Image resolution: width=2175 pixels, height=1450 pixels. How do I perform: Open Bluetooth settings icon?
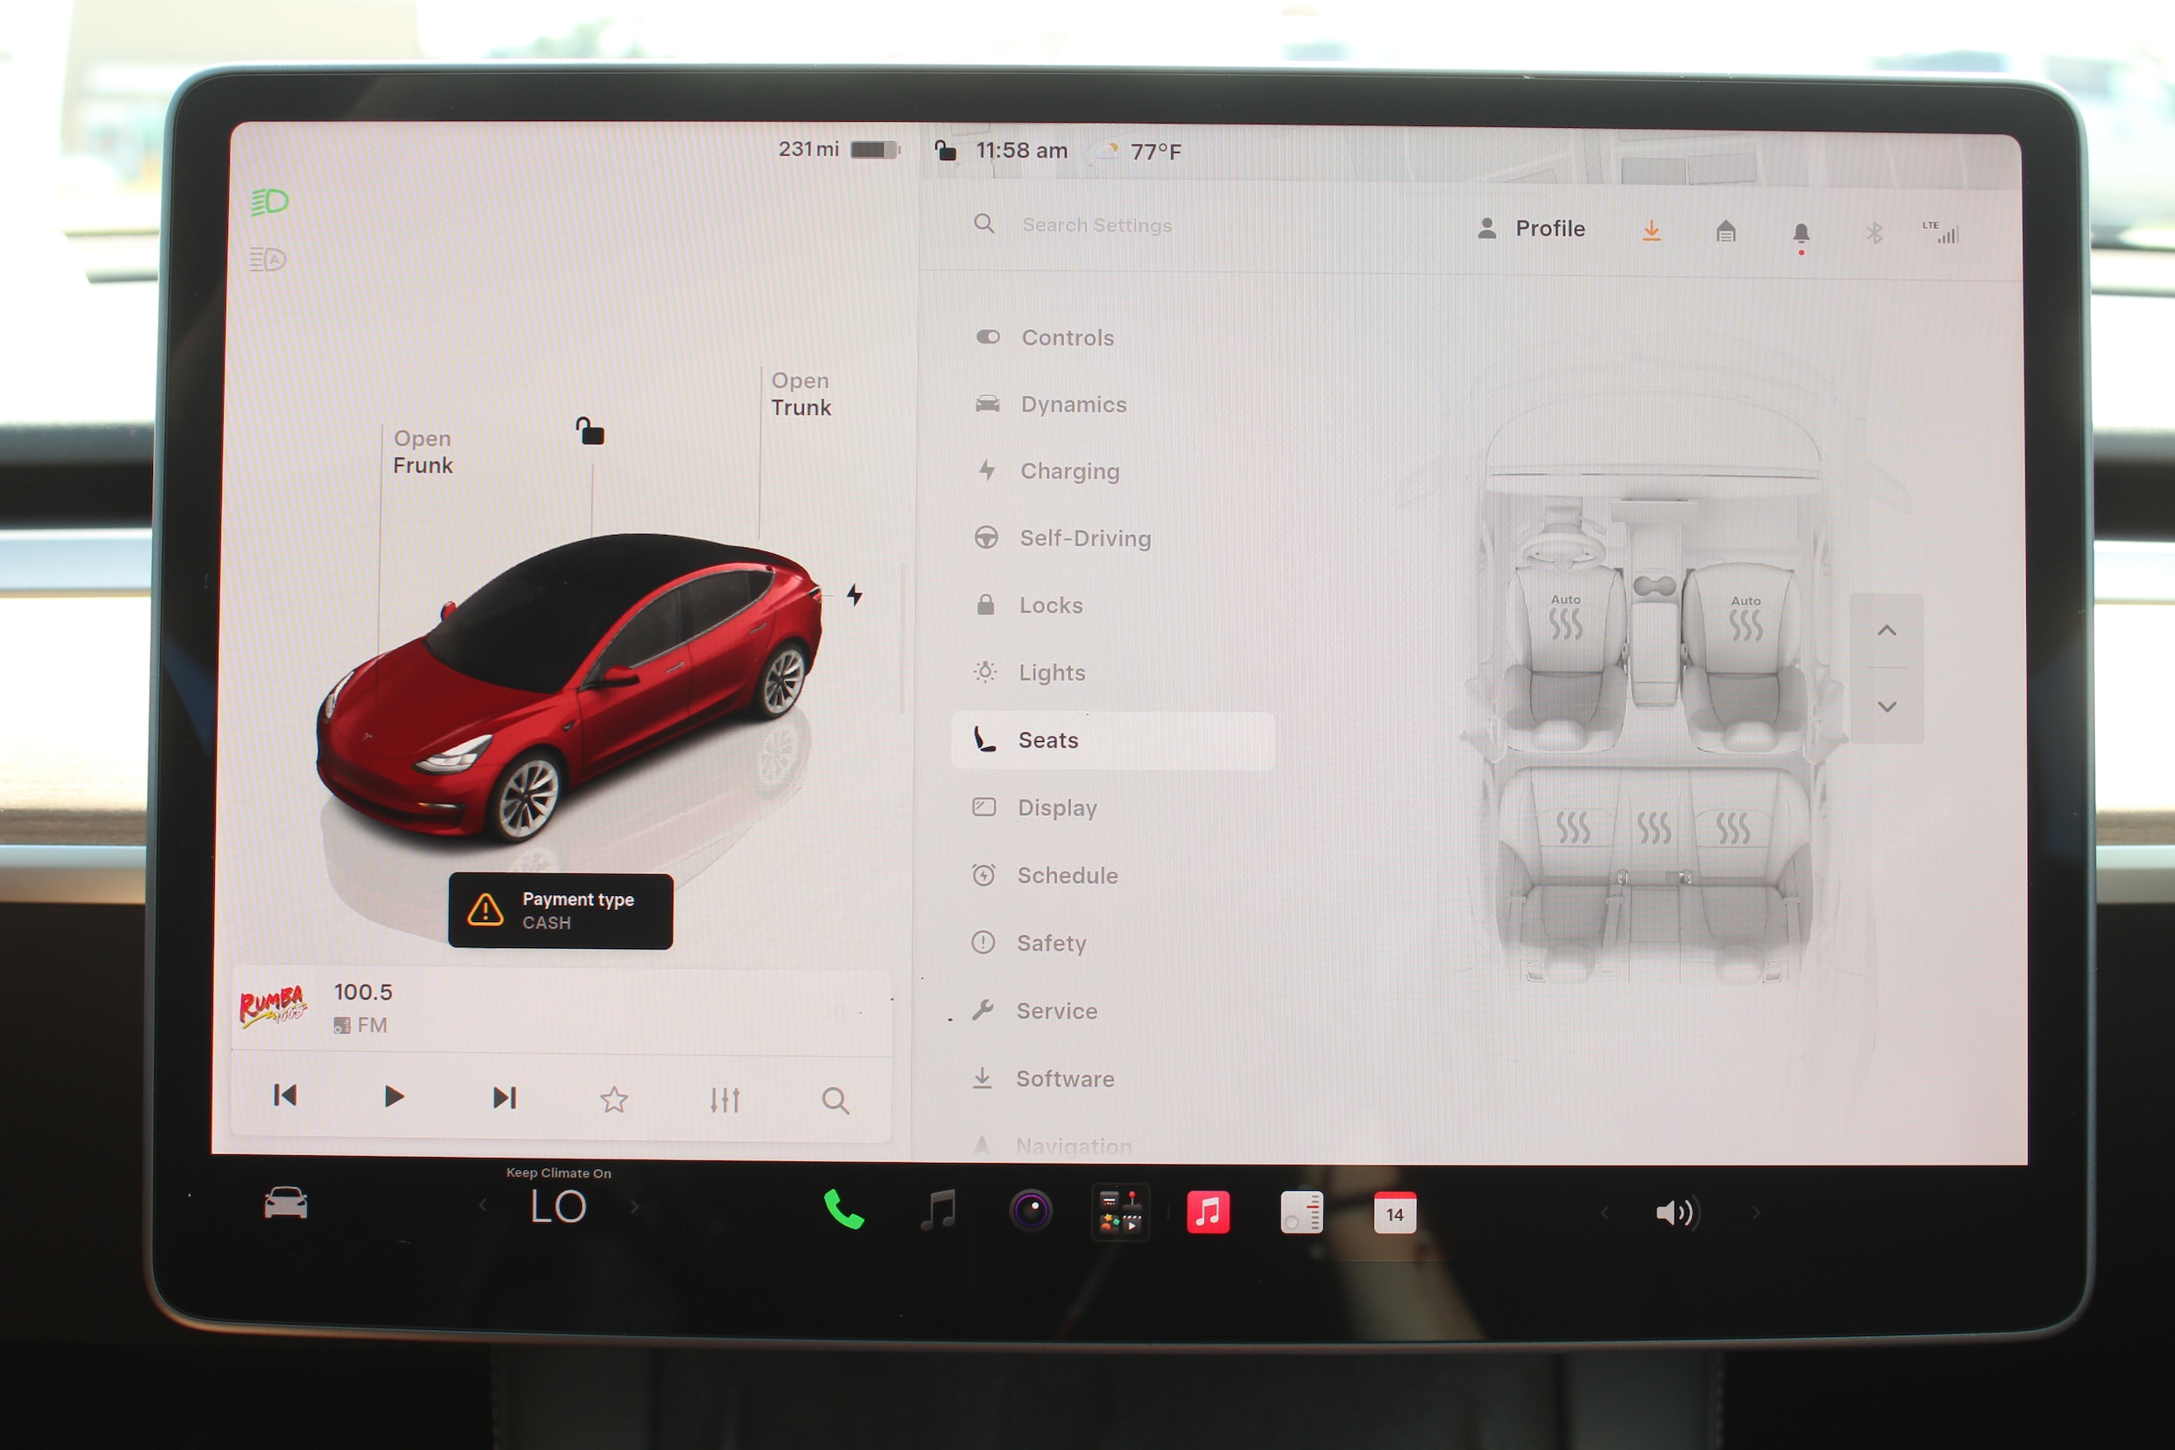coord(1873,232)
